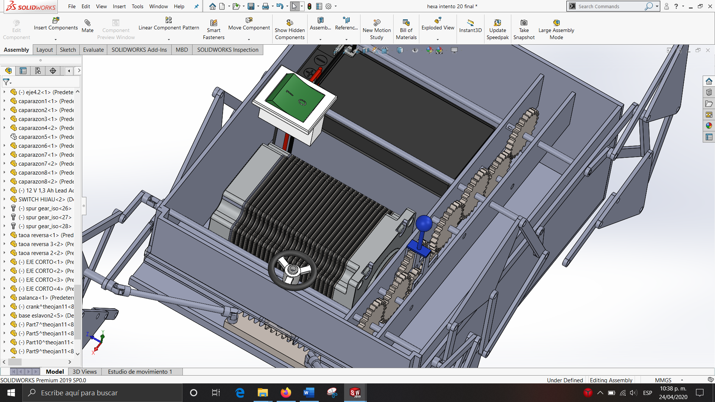Open DimXpertManager crosshair tab
The width and height of the screenshot is (715, 402).
click(53, 71)
